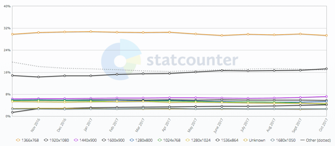The width and height of the screenshot is (335, 146).
Task: Click 1920x1080 data point at Nov 2016
Action: tap(39, 77)
